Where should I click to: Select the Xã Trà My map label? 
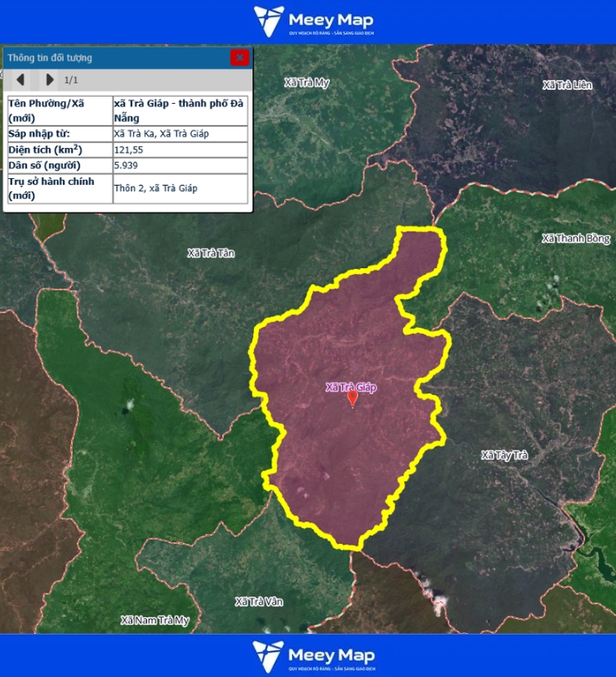tap(308, 83)
